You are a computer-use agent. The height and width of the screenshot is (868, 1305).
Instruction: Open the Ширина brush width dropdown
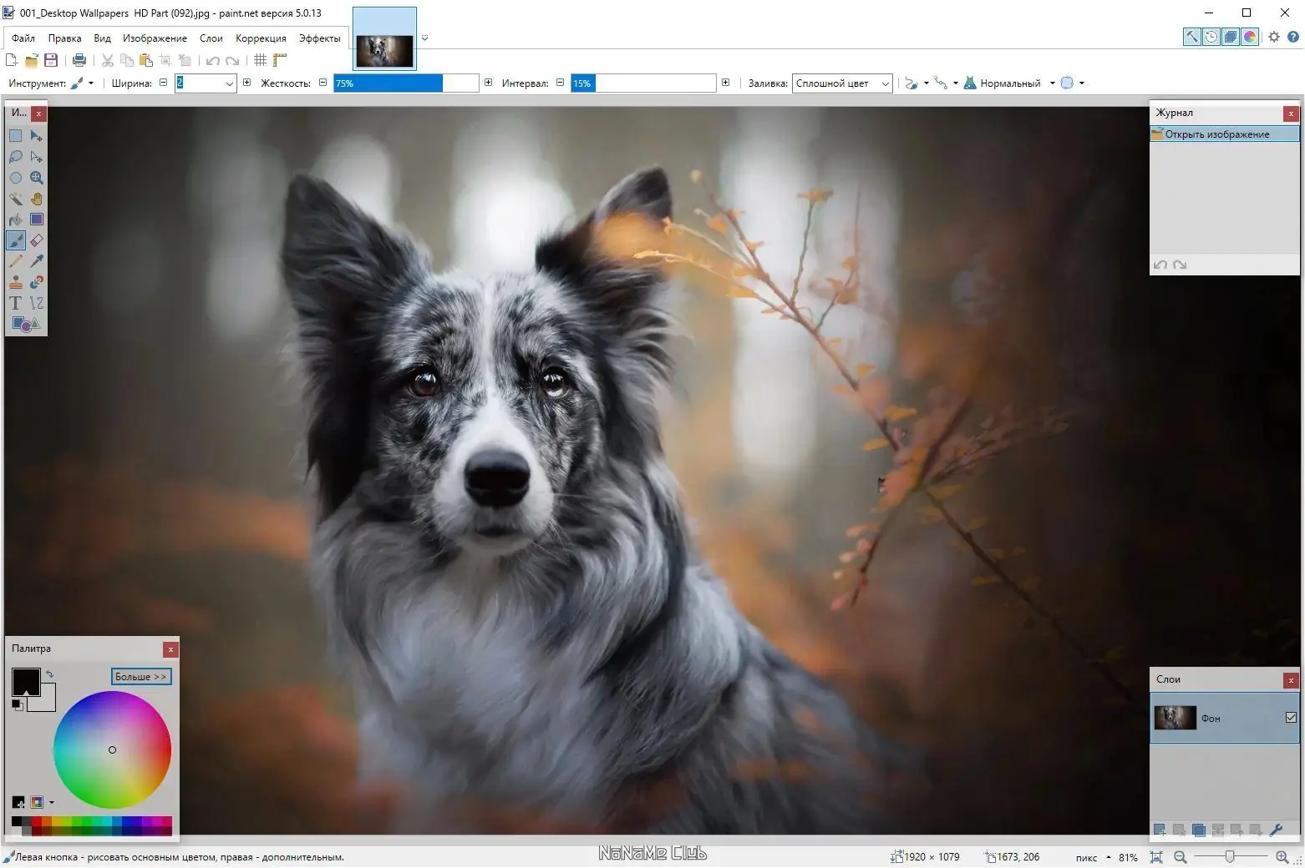click(x=229, y=83)
